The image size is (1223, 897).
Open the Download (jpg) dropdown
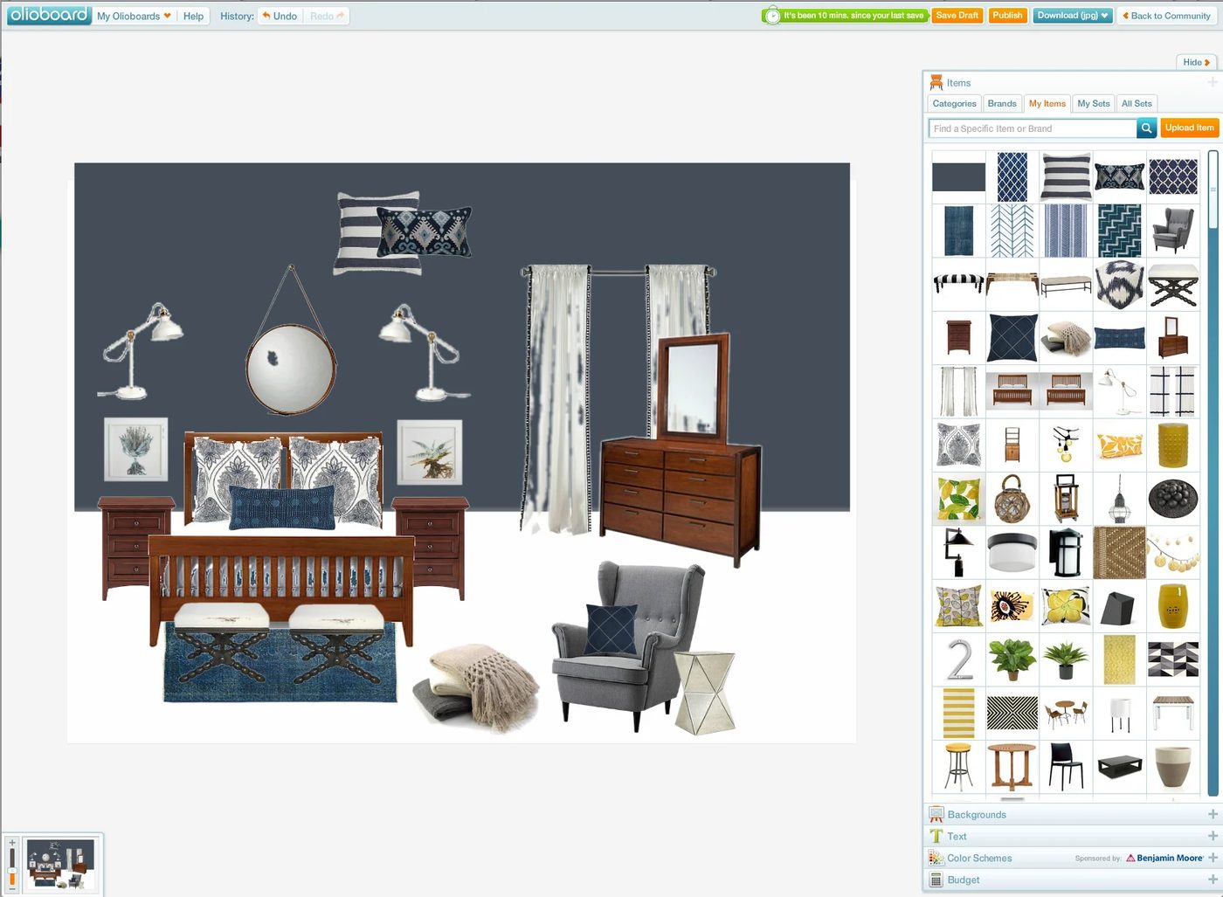coord(1073,16)
